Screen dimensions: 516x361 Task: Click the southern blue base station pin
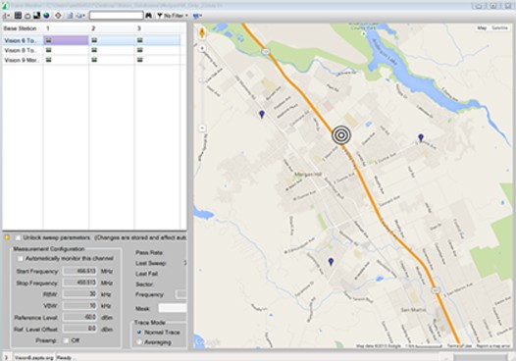[x=331, y=262]
